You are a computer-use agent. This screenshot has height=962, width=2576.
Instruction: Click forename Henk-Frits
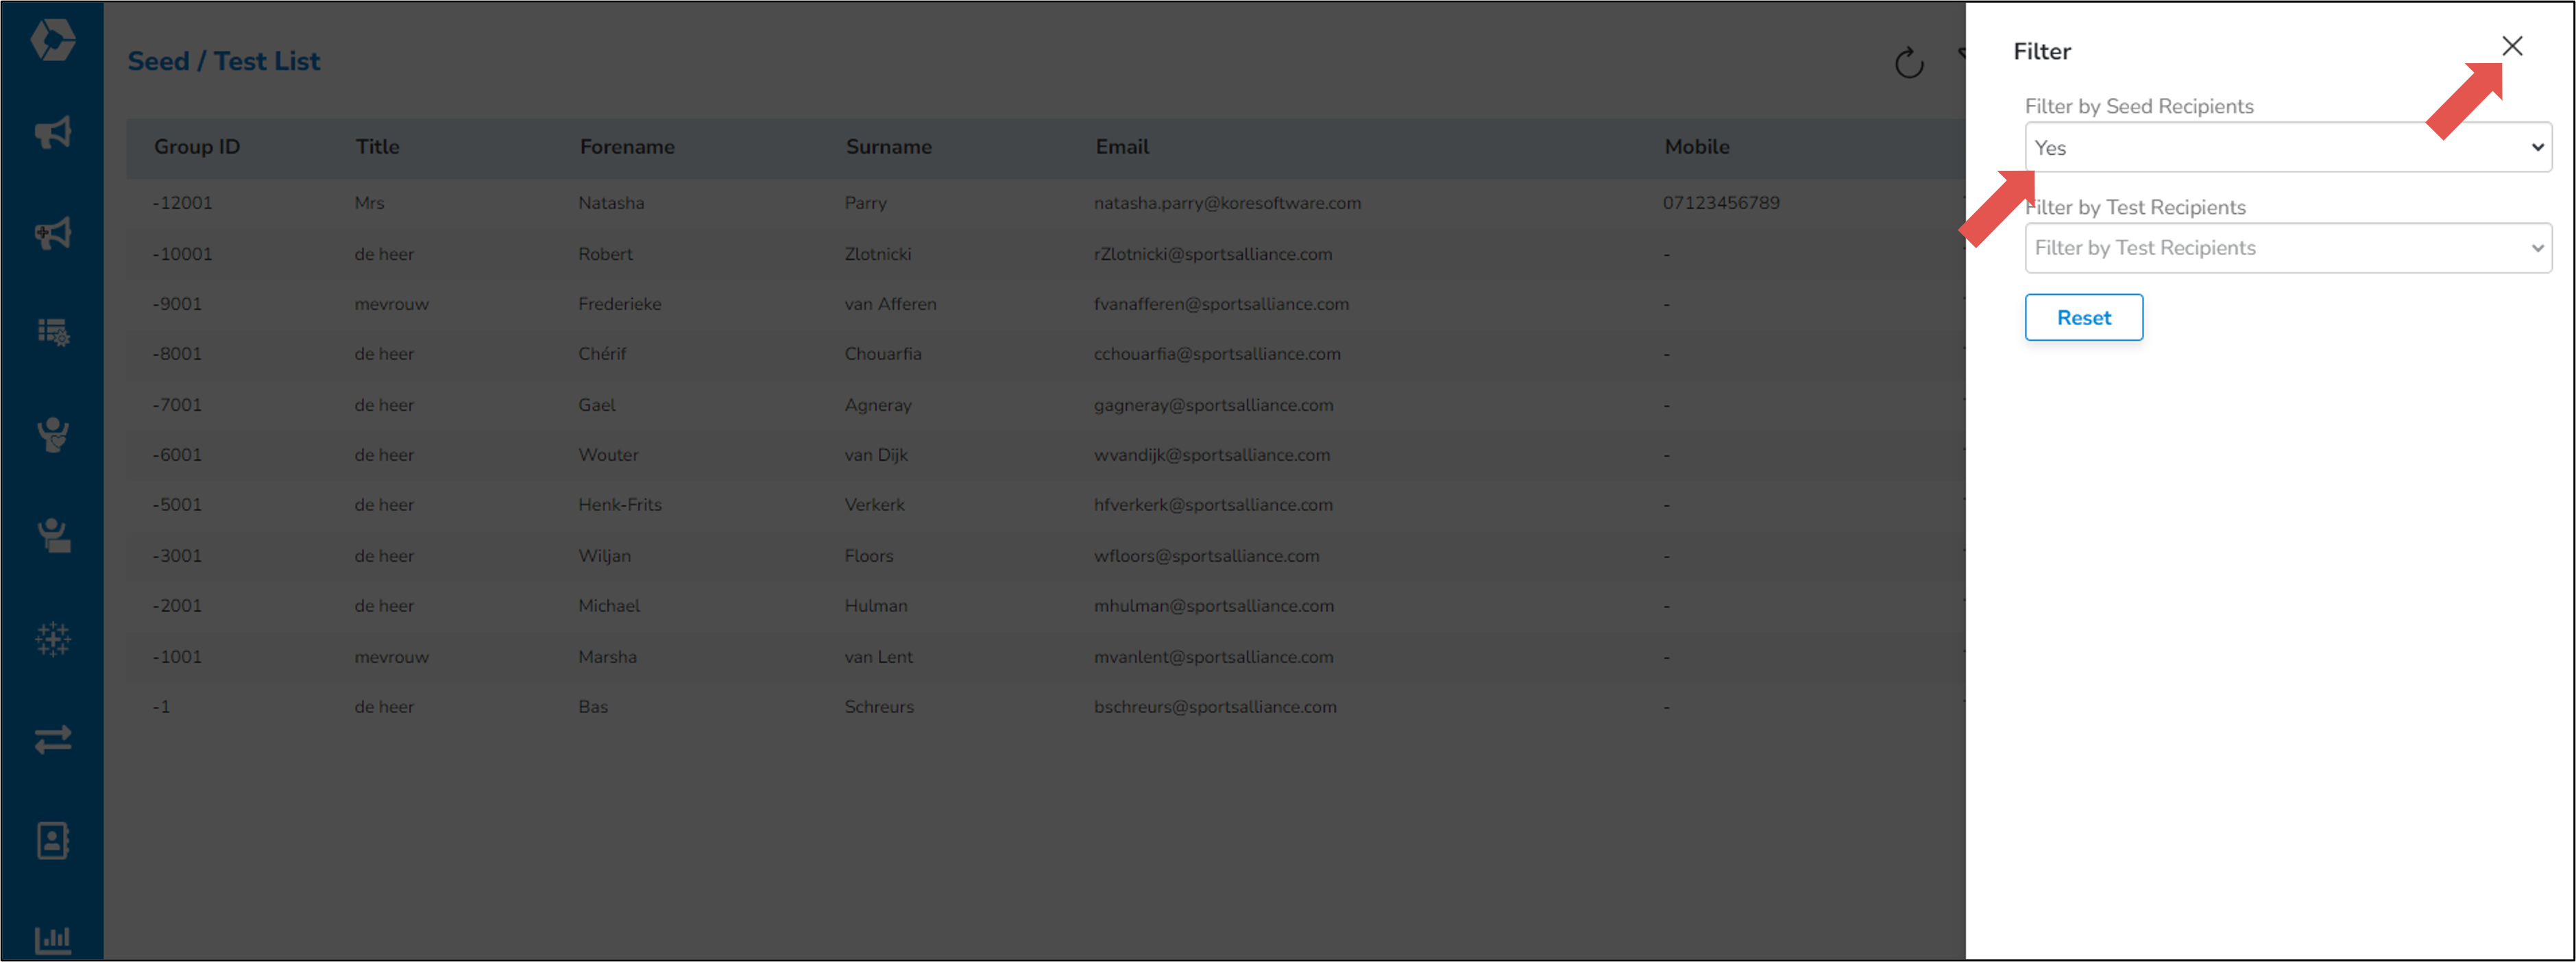tap(620, 505)
